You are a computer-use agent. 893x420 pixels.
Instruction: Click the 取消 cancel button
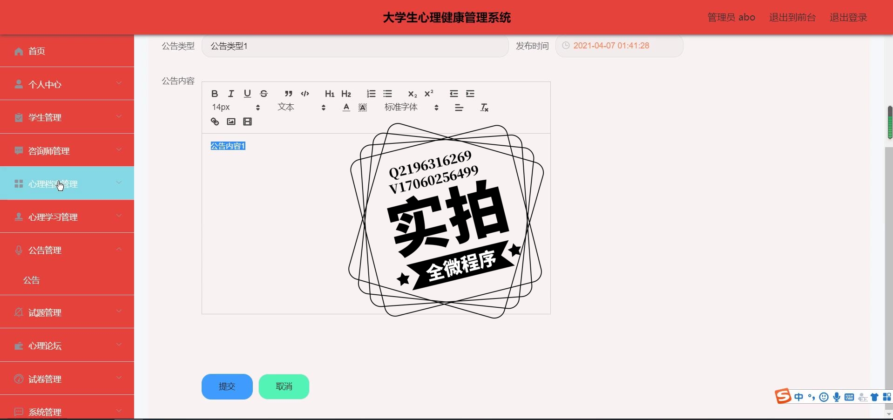284,386
